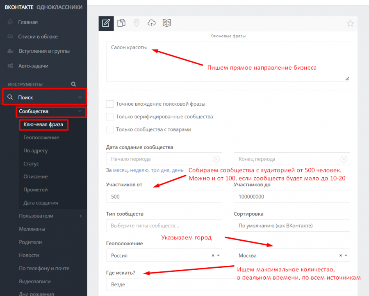Screen dimensions: 369x296
Task: Switch to ВКОНТАКТЕ tab
Action: (19, 7)
